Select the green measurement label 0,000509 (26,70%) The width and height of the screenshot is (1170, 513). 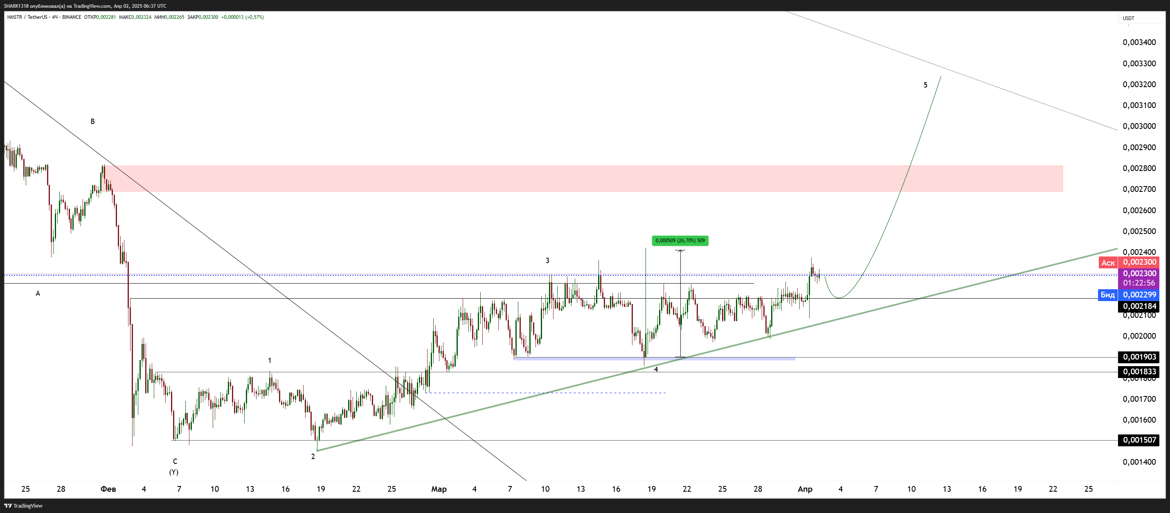pos(680,241)
